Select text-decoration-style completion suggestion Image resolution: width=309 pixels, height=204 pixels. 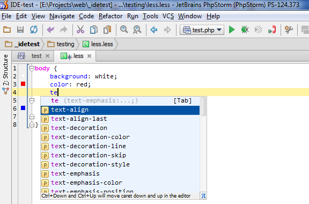point(120,164)
